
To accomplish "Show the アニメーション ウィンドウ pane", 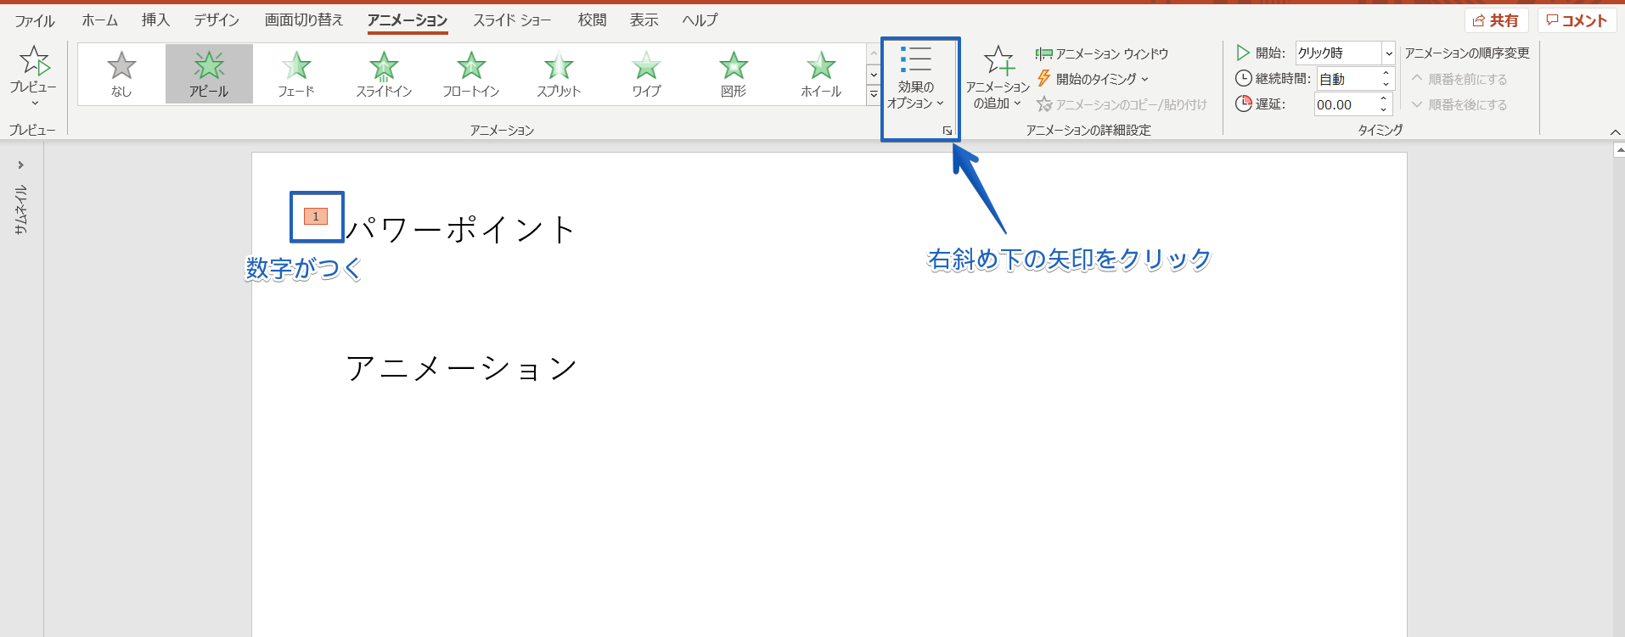I will click(x=1102, y=53).
